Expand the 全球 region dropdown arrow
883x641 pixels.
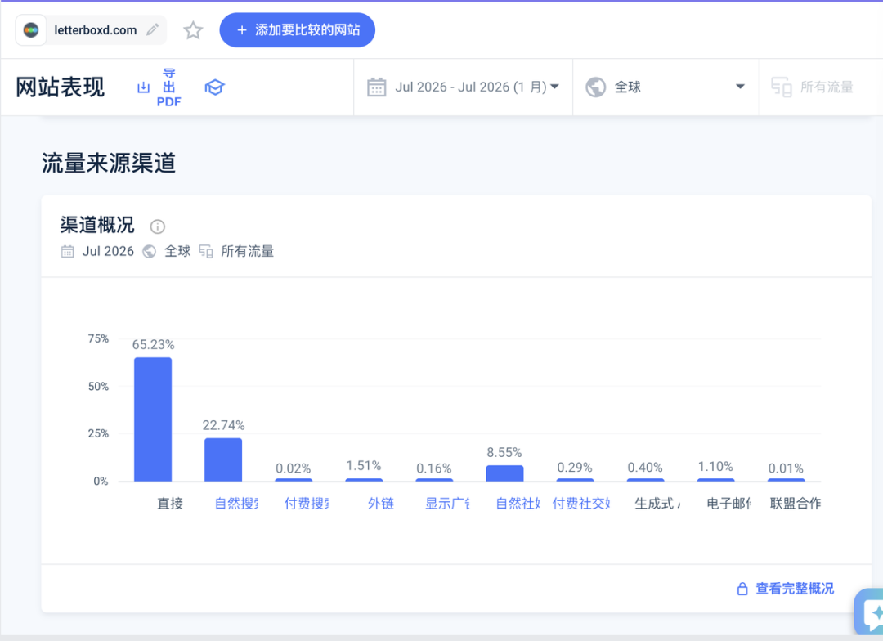(741, 87)
